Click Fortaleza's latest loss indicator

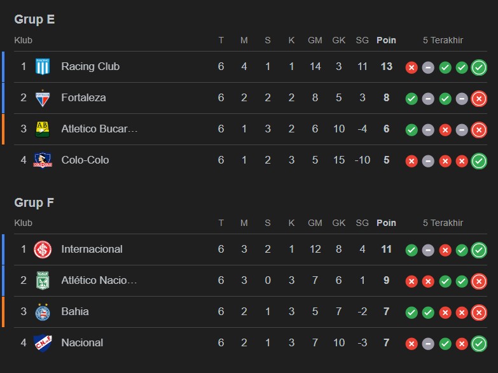(x=479, y=98)
